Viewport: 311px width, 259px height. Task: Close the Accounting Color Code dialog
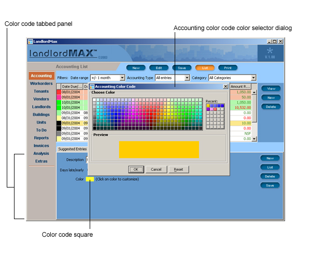(225, 87)
